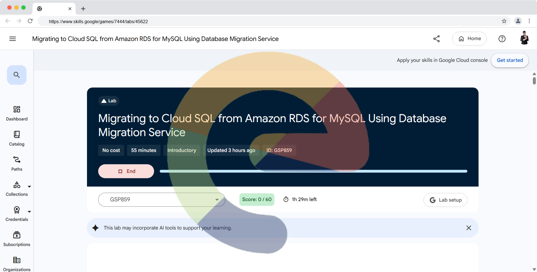Go back in the browser
This screenshot has width=537, height=272.
8,21
